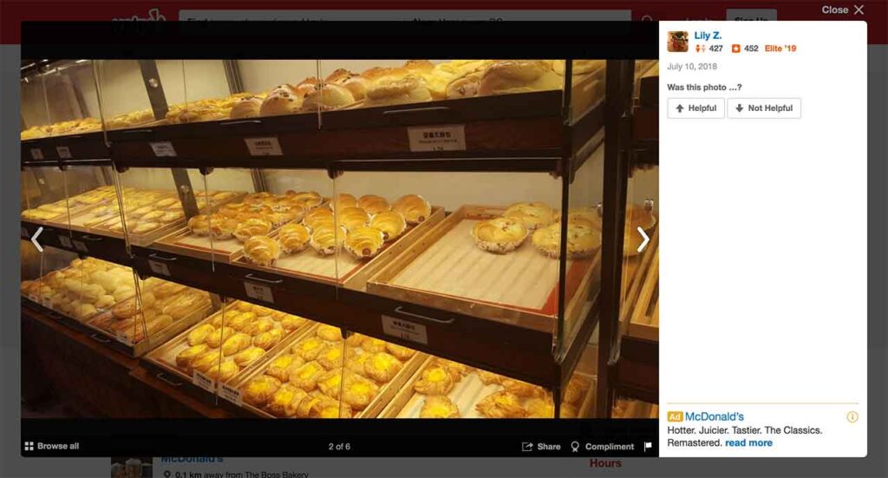Click the flag icon to report photo
The width and height of the screenshot is (888, 478).
(648, 446)
